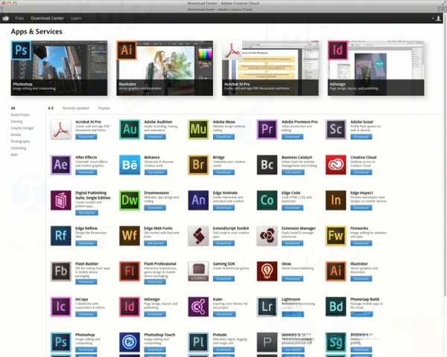Click the Edge Web Fonts Wf icon
The width and height of the screenshot is (447, 357).
click(x=130, y=236)
